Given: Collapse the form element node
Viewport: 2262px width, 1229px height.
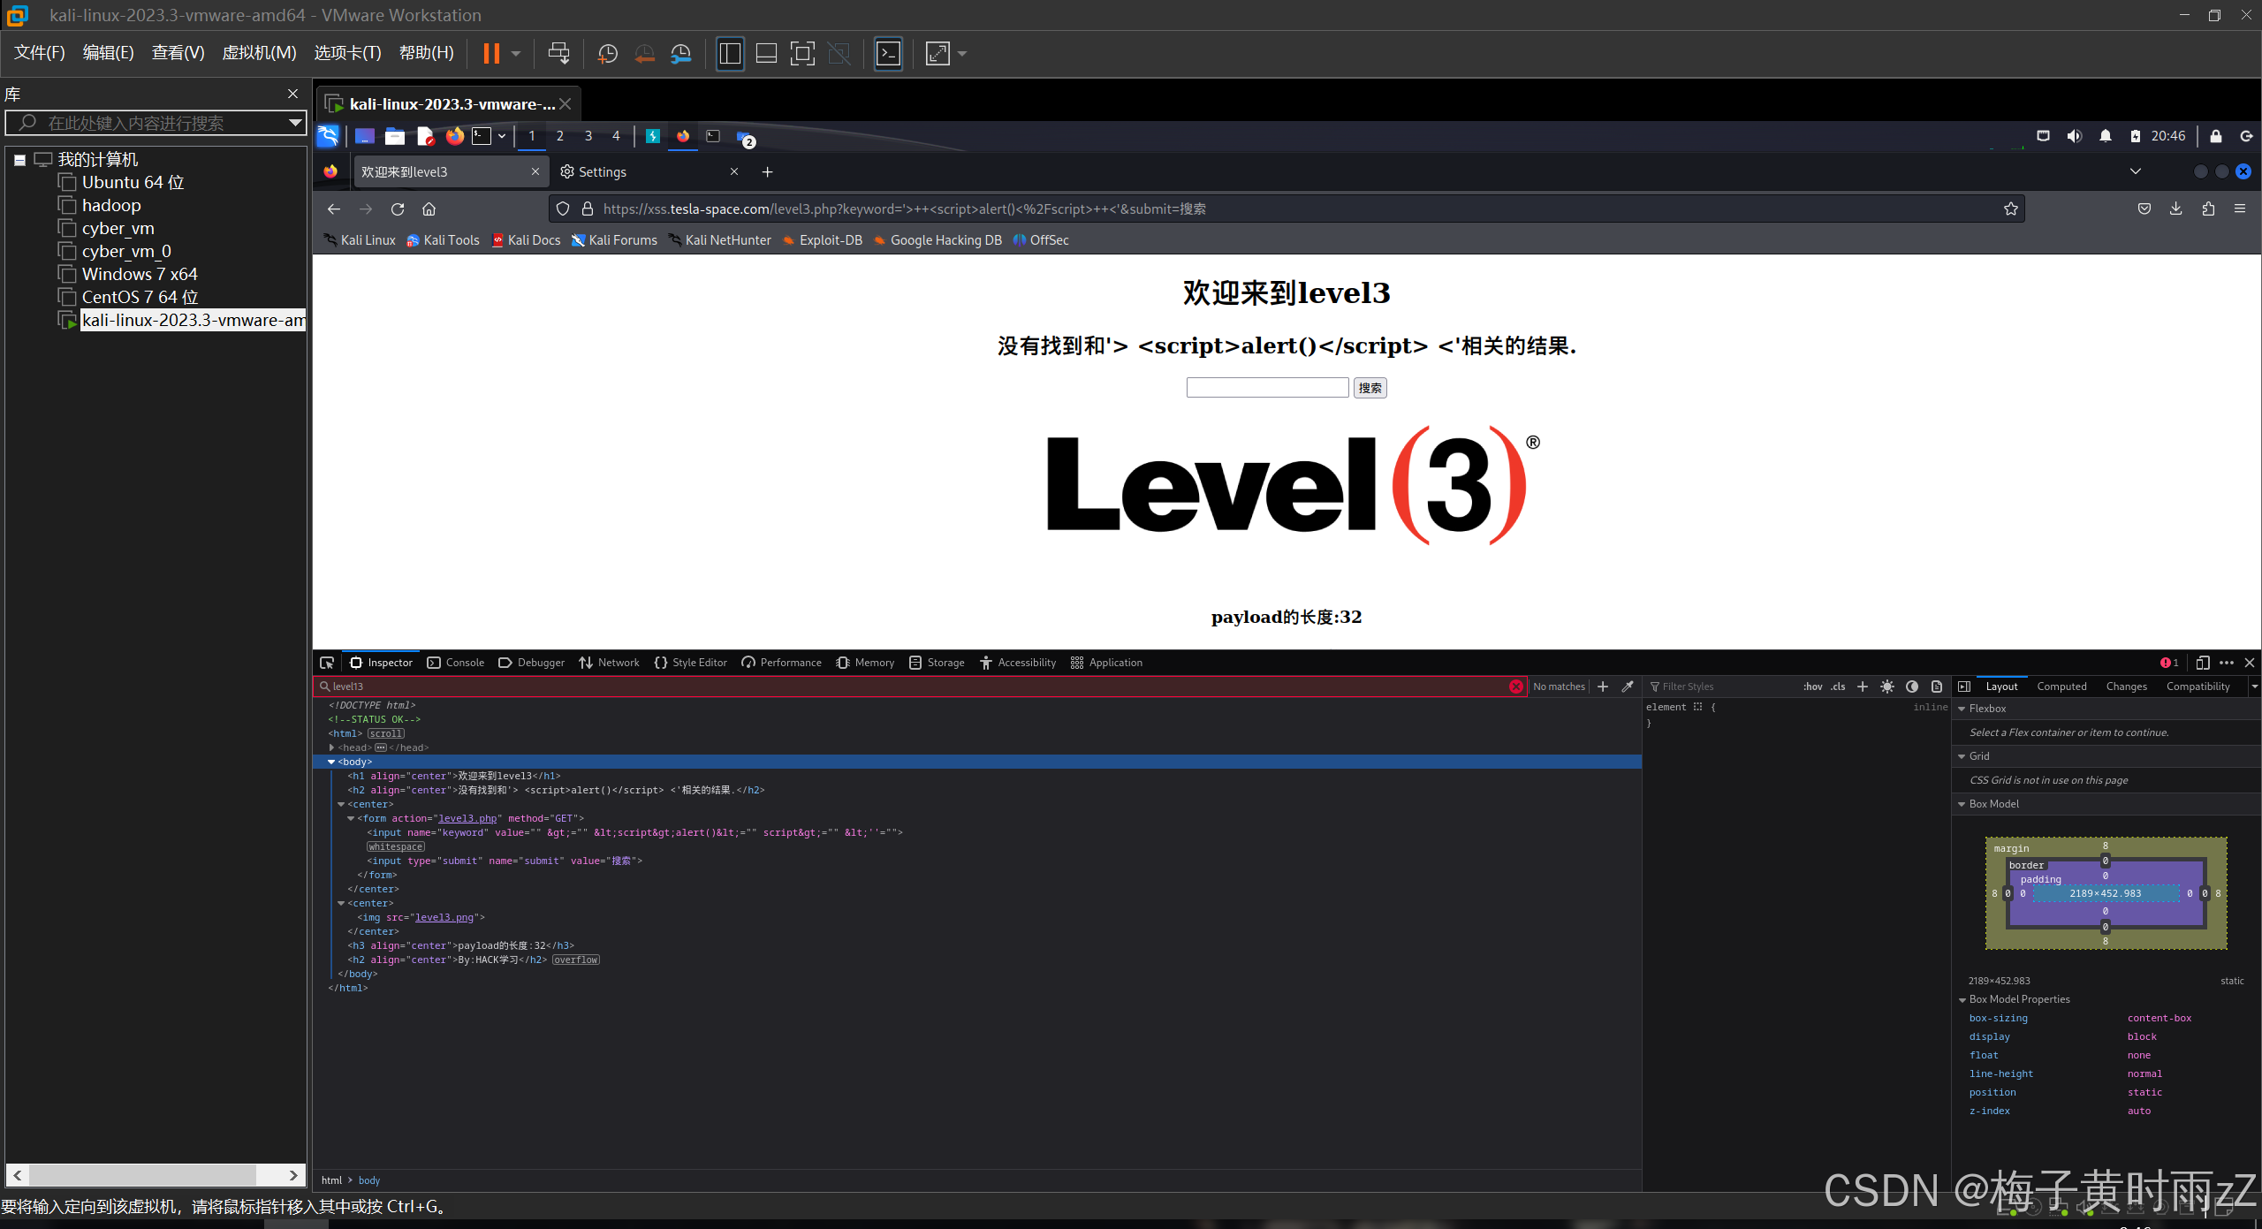Looking at the screenshot, I should tap(351, 819).
